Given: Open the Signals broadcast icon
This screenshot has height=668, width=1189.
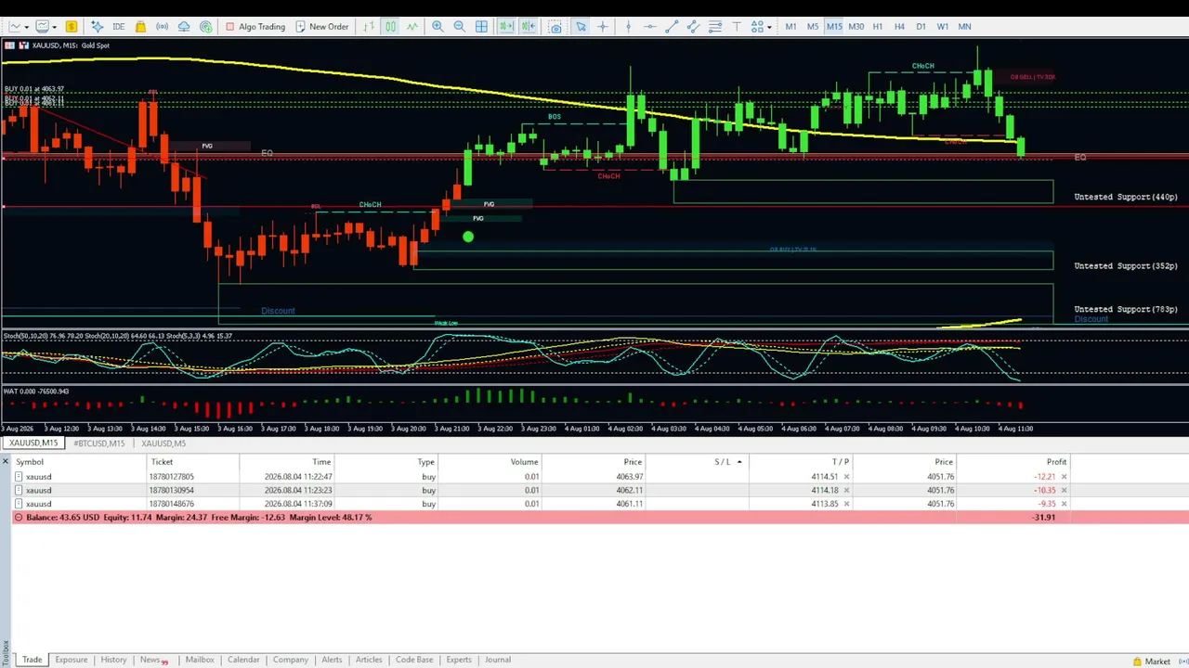Looking at the screenshot, I should tap(162, 26).
